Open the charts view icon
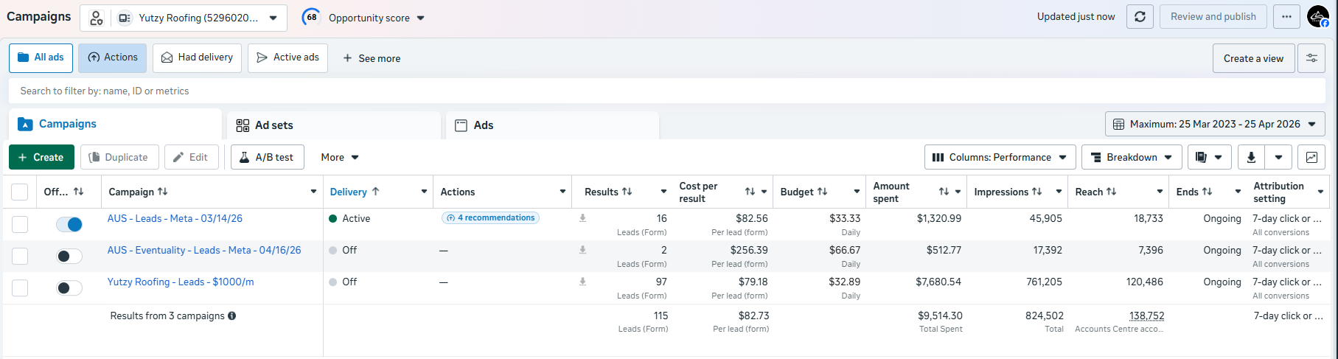Screen dimensions: 1338x359 click(x=1311, y=157)
